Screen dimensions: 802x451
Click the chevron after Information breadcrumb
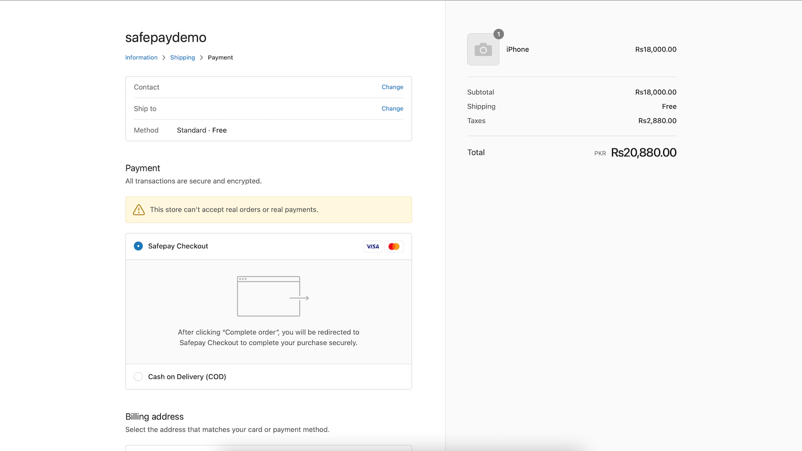click(164, 58)
